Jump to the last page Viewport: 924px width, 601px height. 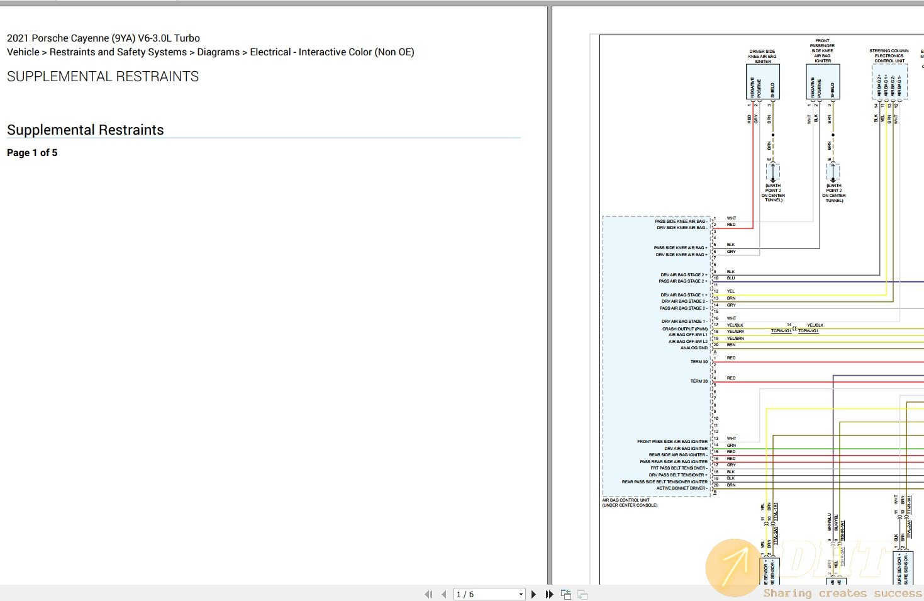pyautogui.click(x=549, y=594)
